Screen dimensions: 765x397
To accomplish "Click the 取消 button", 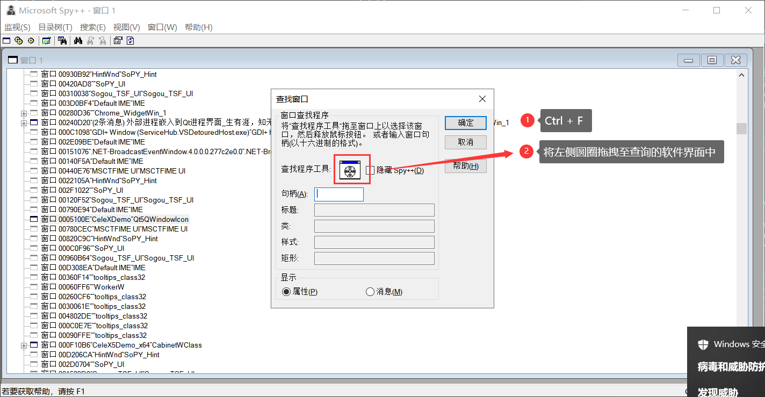I will point(466,142).
